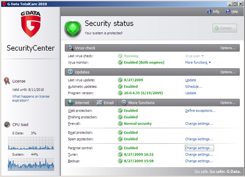Click the Virus check magnifier icon
This screenshot has height=177, width=245.
pyautogui.click(x=71, y=48)
